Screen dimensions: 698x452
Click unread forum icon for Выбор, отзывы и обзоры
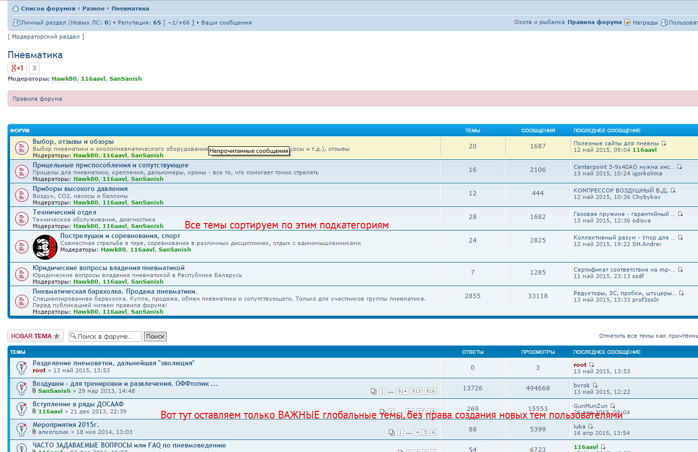[x=21, y=148]
